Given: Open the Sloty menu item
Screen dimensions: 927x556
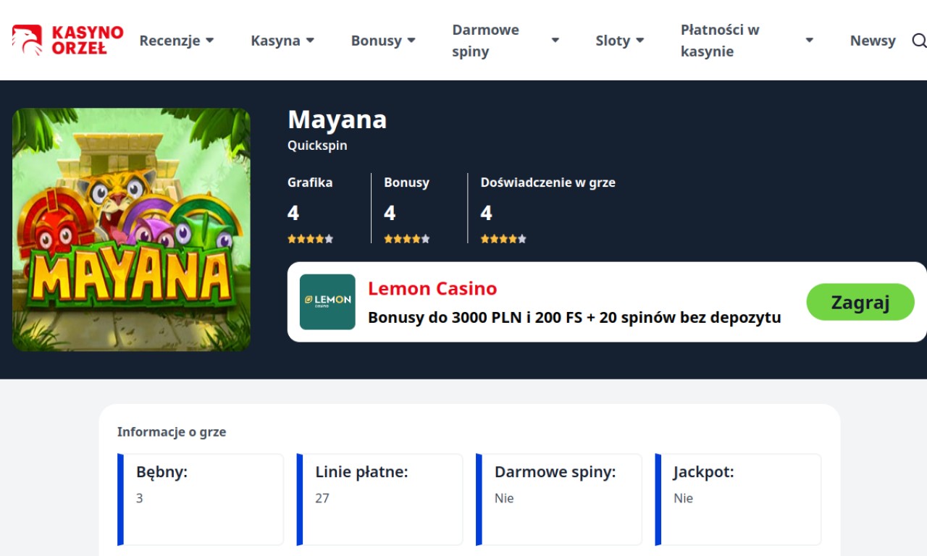Looking at the screenshot, I should pyautogui.click(x=613, y=41).
